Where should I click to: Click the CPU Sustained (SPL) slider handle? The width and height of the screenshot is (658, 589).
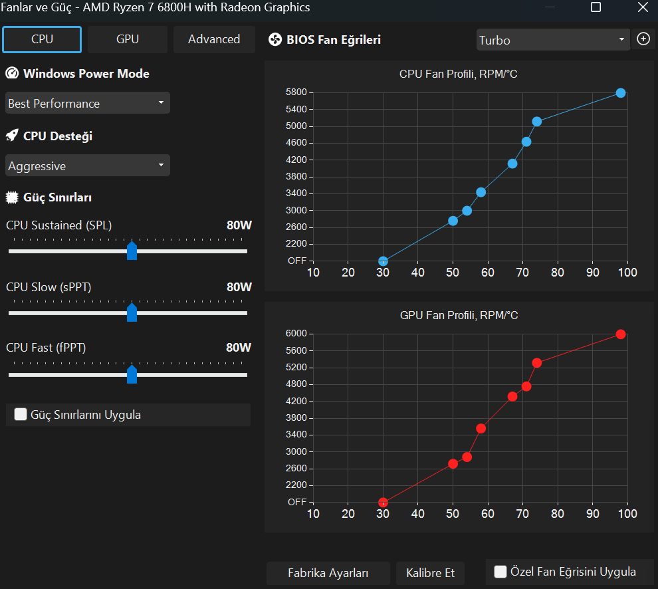tap(132, 251)
